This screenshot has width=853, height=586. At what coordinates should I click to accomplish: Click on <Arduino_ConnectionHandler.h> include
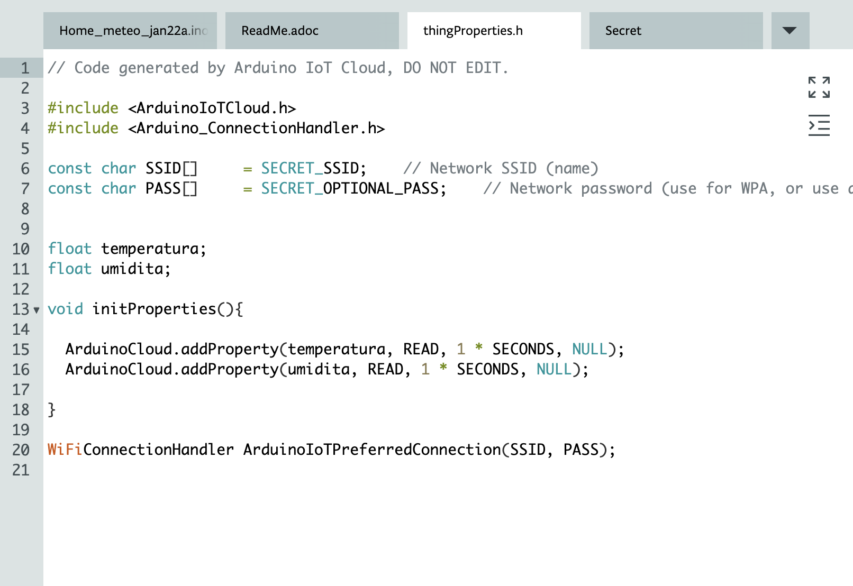point(256,128)
